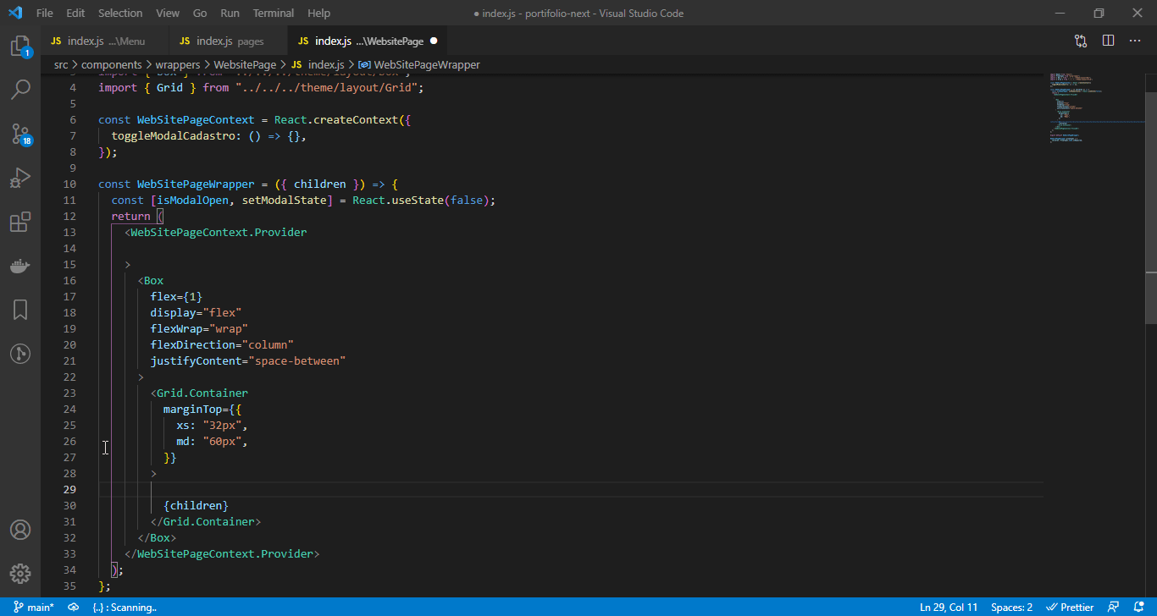Open the Help menu
The width and height of the screenshot is (1157, 616).
tap(319, 14)
